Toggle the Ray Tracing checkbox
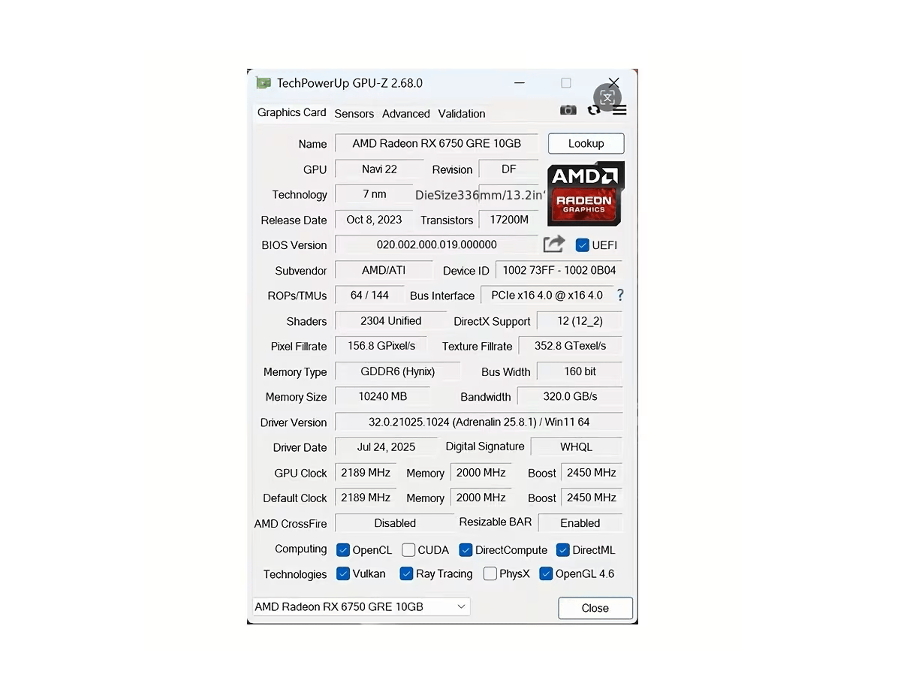The image size is (901, 676). click(406, 573)
